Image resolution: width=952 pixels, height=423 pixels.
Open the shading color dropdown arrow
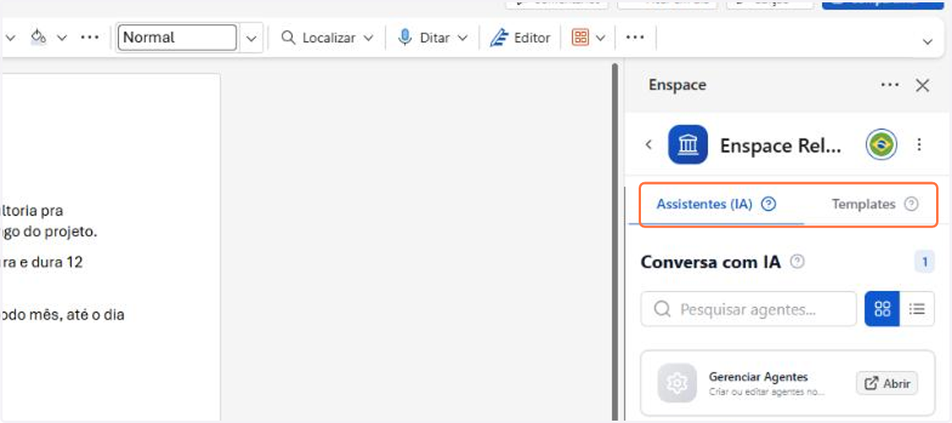point(62,37)
